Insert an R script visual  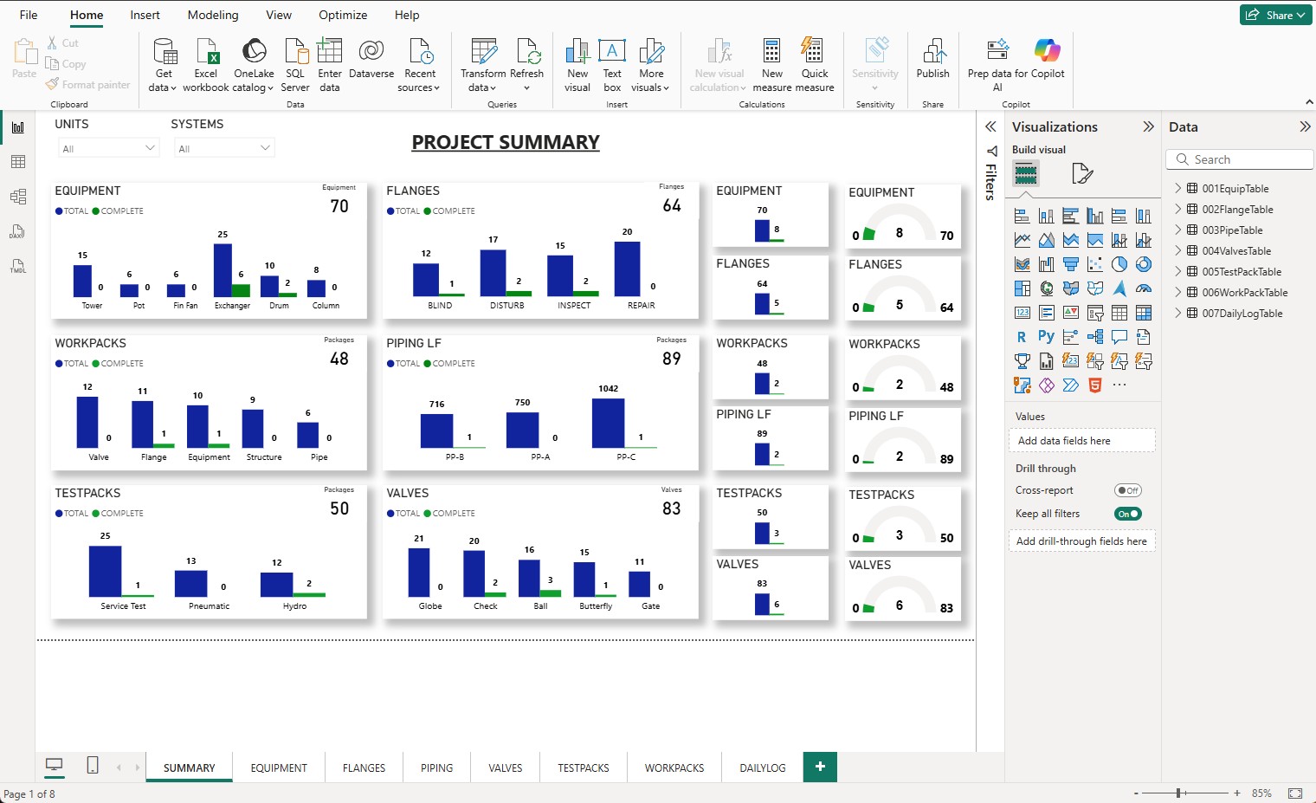[x=1022, y=336]
